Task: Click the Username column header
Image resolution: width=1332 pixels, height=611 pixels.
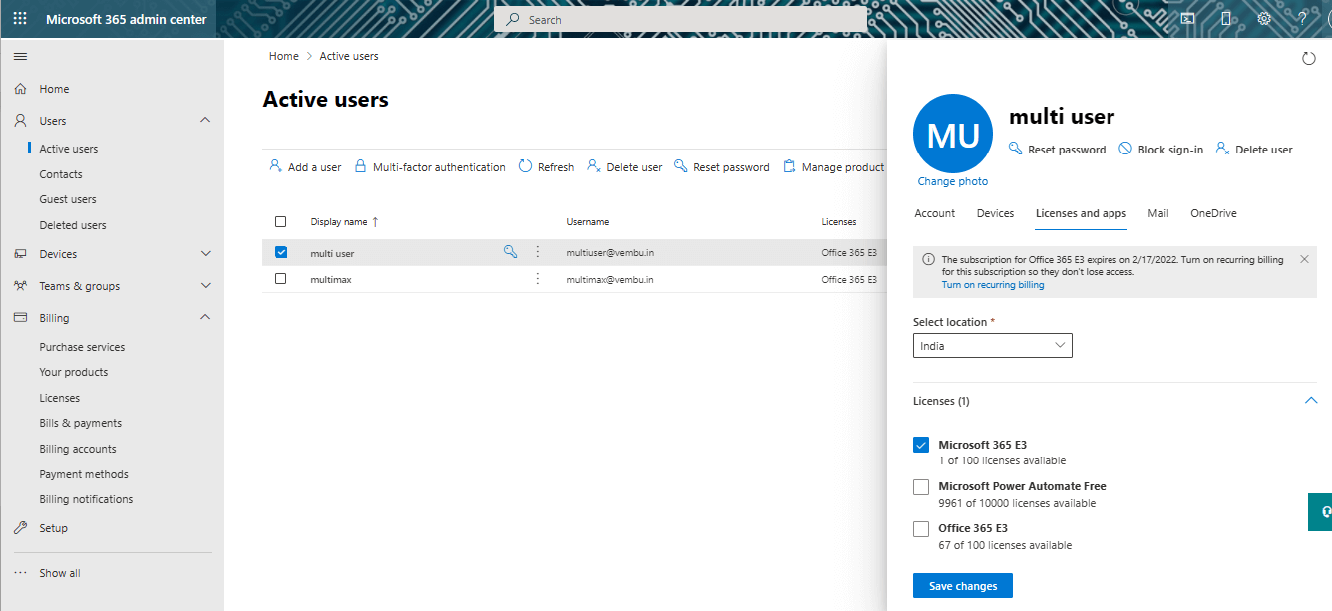Action: pos(588,222)
